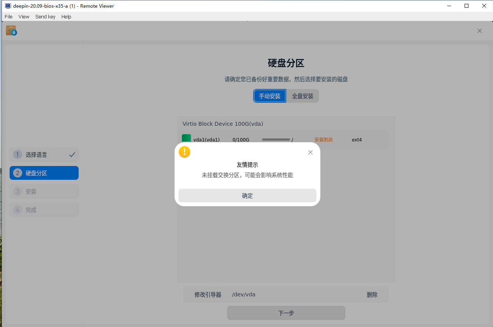This screenshot has height=327, width=493.
Task: Click the /dev/vda bootloader path
Action: (x=244, y=294)
